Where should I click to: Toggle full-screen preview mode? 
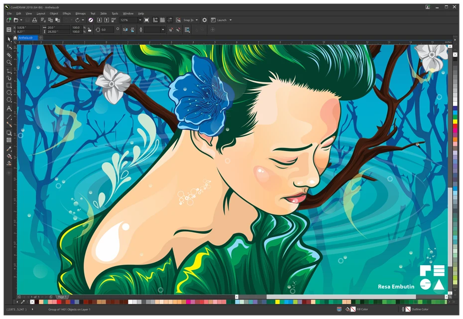coord(147,19)
